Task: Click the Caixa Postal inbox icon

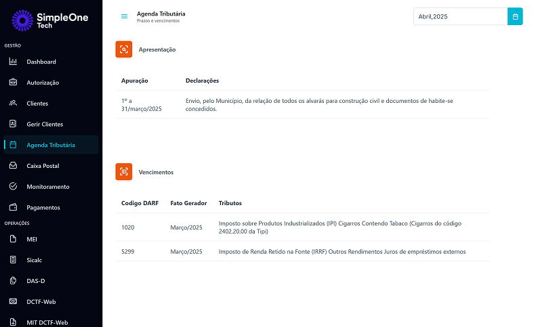Action: [13, 166]
